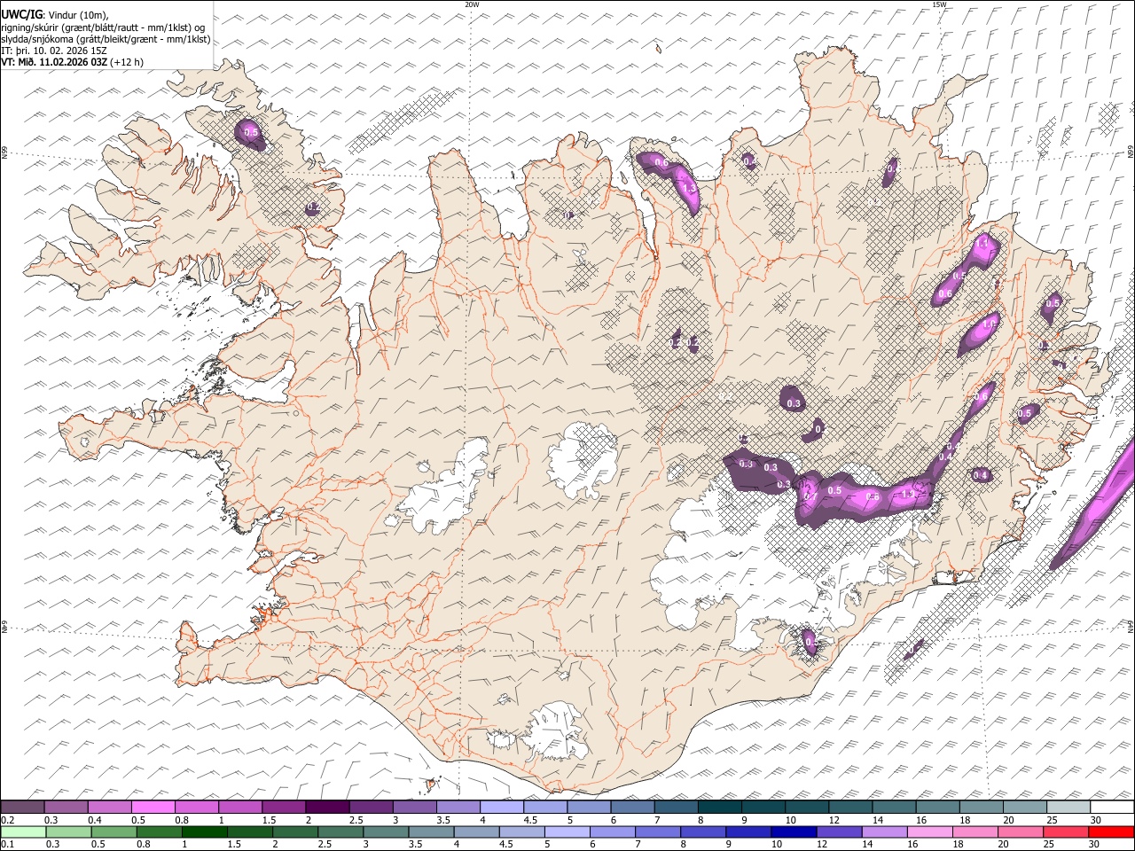1135x851 pixels.
Task: Select the dusky mauve 0.2 snow scale swatch
Action: (x=22, y=808)
